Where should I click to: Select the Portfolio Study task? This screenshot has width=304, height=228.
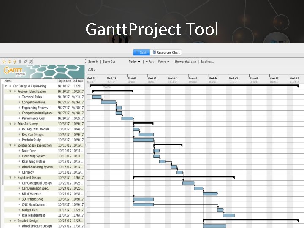tap(44, 140)
